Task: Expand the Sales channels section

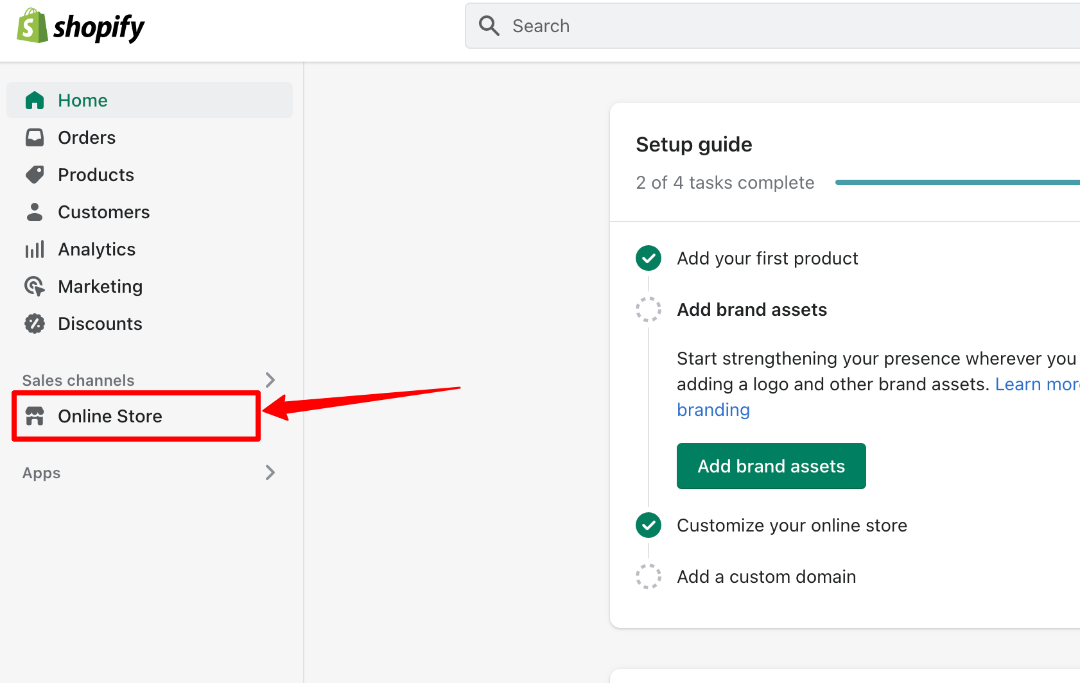Action: [x=270, y=379]
